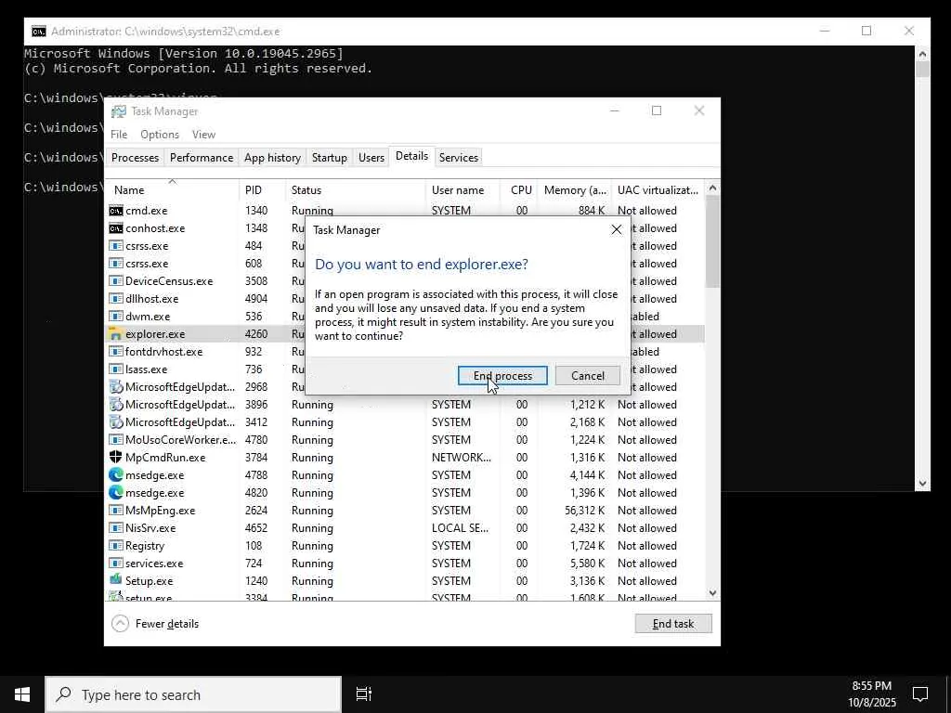
Task: Open the Options menu
Action: 160,135
